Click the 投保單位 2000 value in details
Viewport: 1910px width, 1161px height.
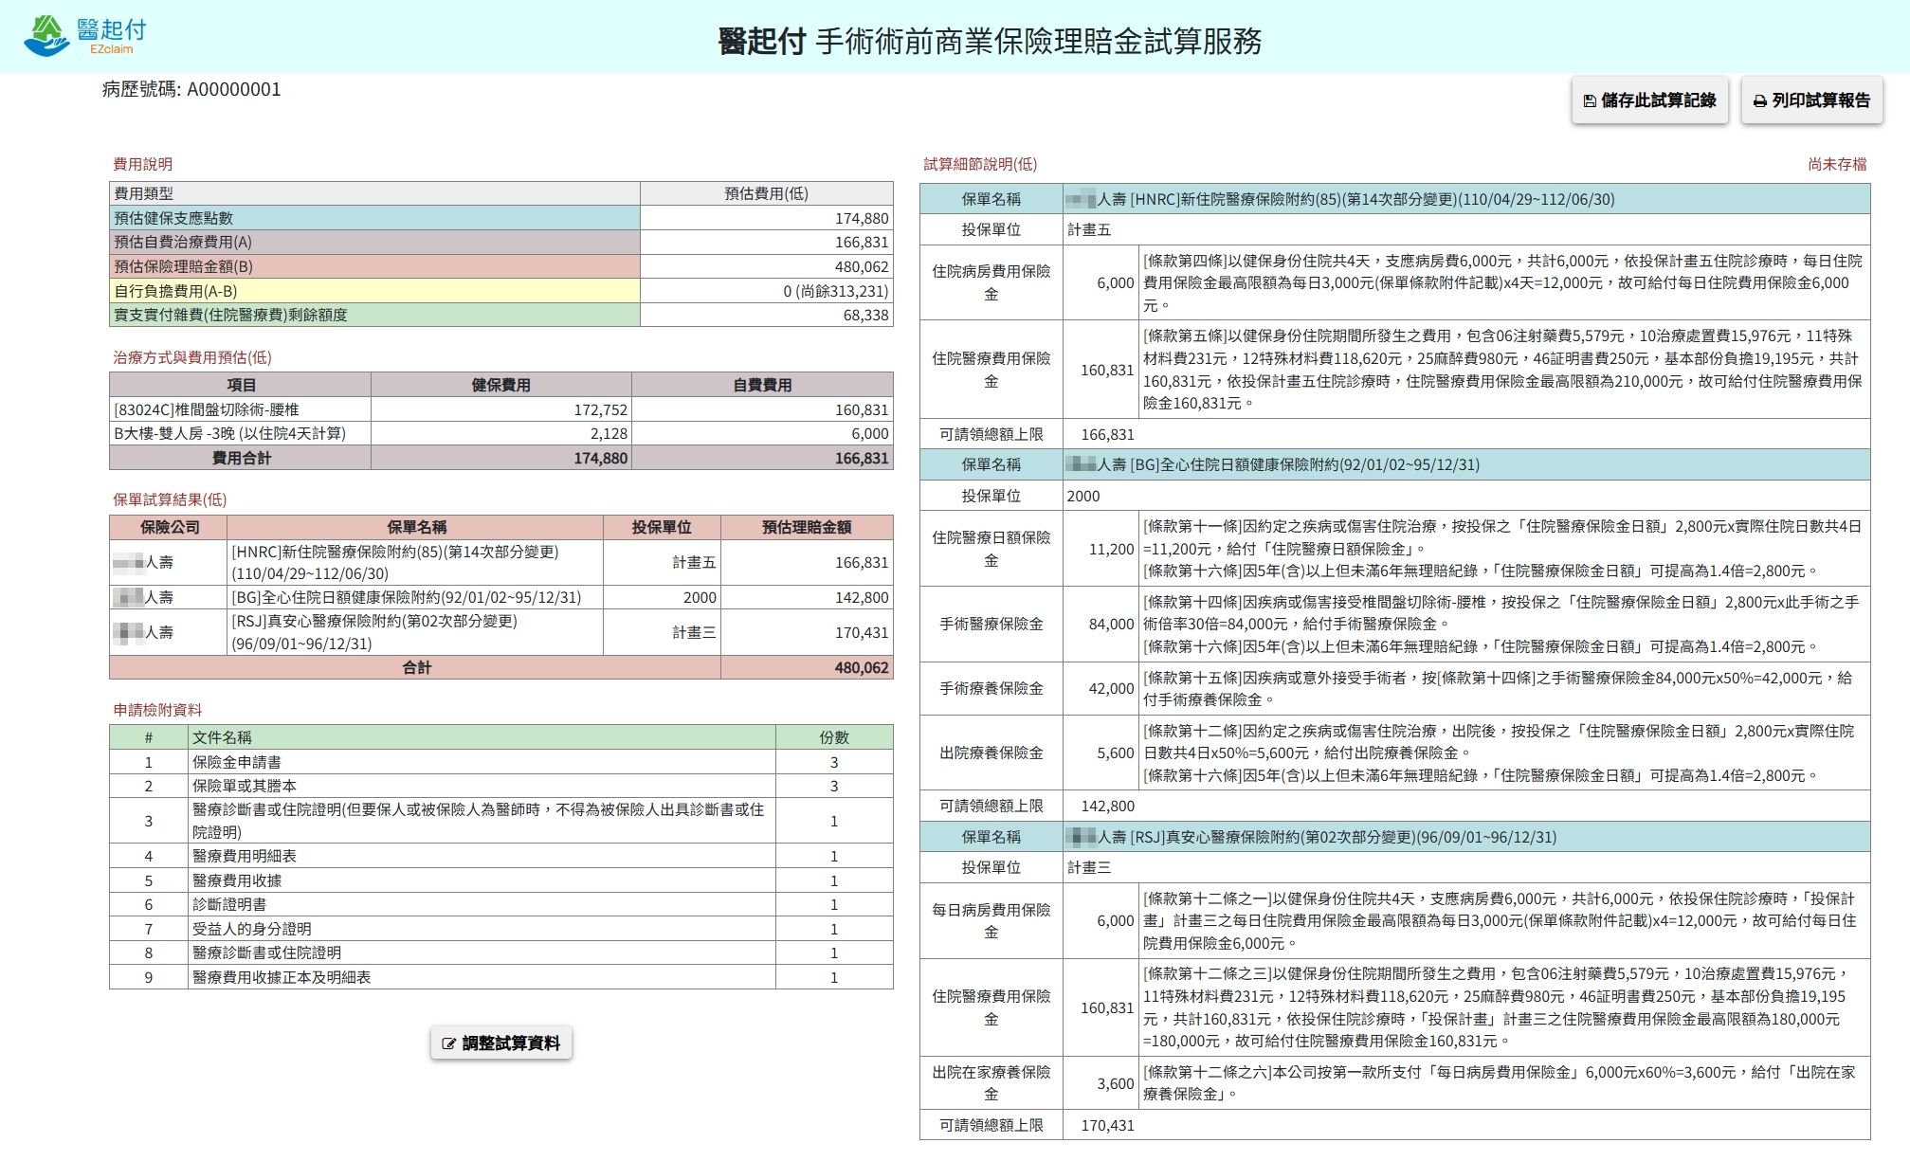[1082, 496]
